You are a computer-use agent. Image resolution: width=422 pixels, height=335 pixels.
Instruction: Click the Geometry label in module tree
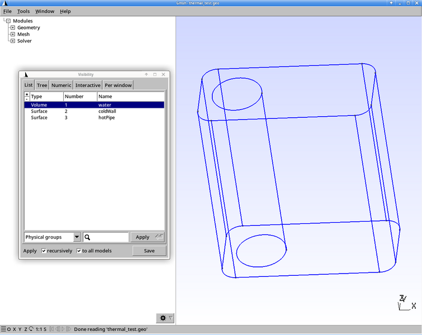(29, 27)
